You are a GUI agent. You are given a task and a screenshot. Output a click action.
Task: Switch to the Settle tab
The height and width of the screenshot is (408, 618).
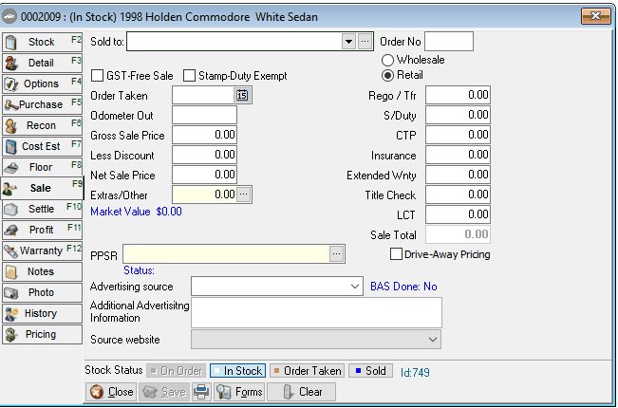(42, 209)
